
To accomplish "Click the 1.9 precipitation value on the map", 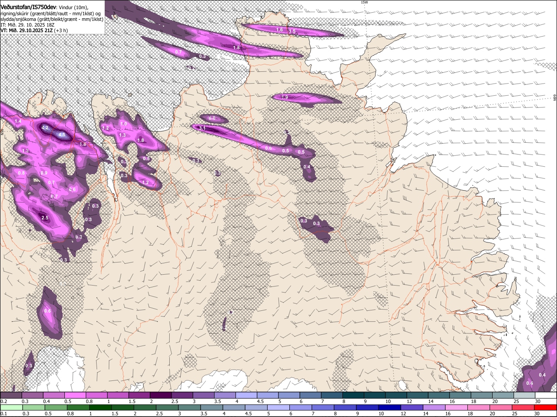I will [x=285, y=97].
